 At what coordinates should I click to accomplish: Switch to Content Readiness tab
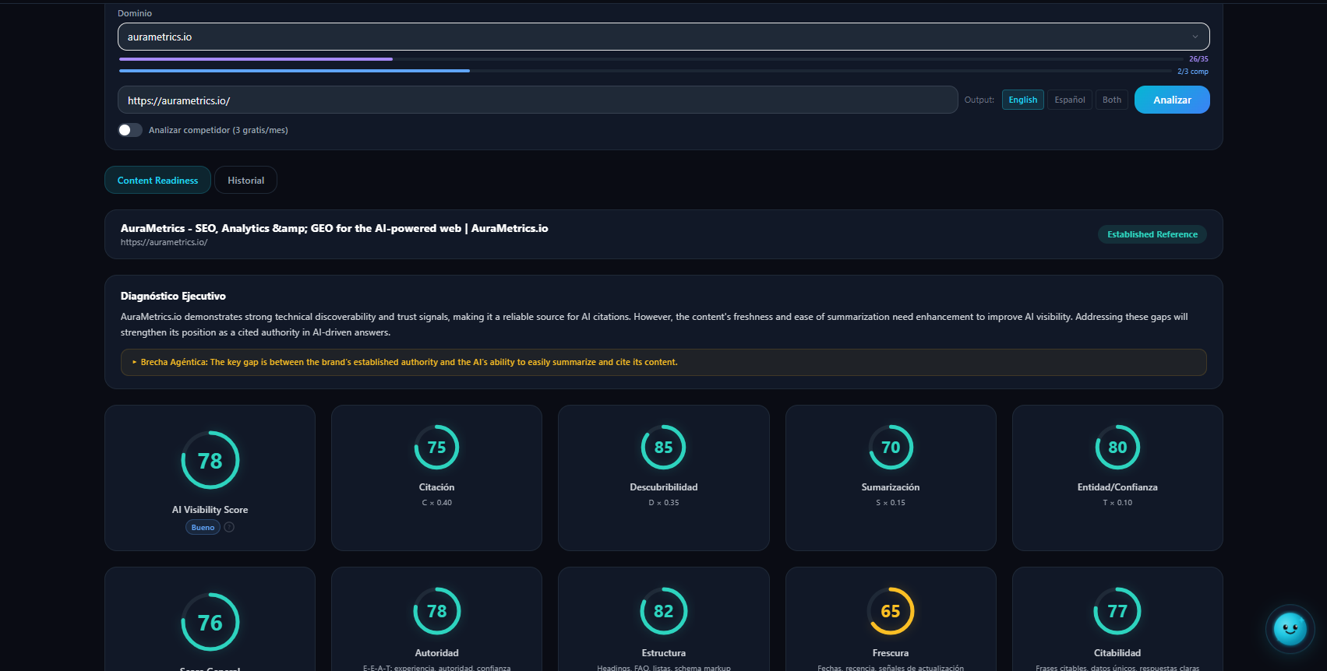point(157,180)
